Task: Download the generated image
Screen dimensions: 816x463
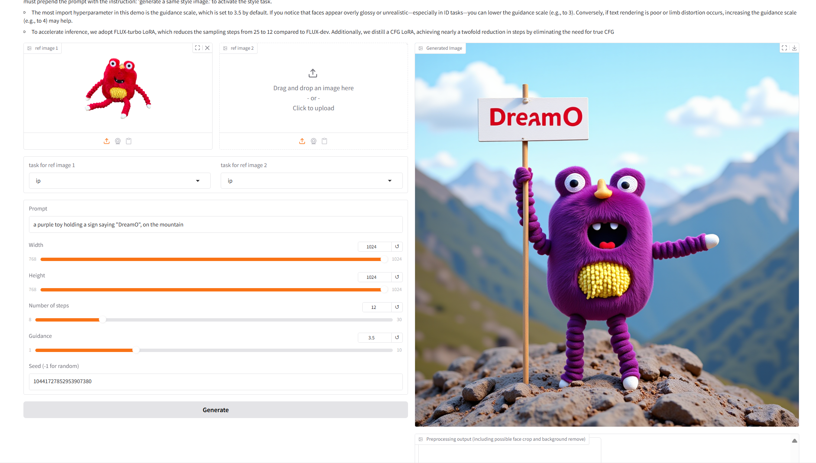Action: 794,48
